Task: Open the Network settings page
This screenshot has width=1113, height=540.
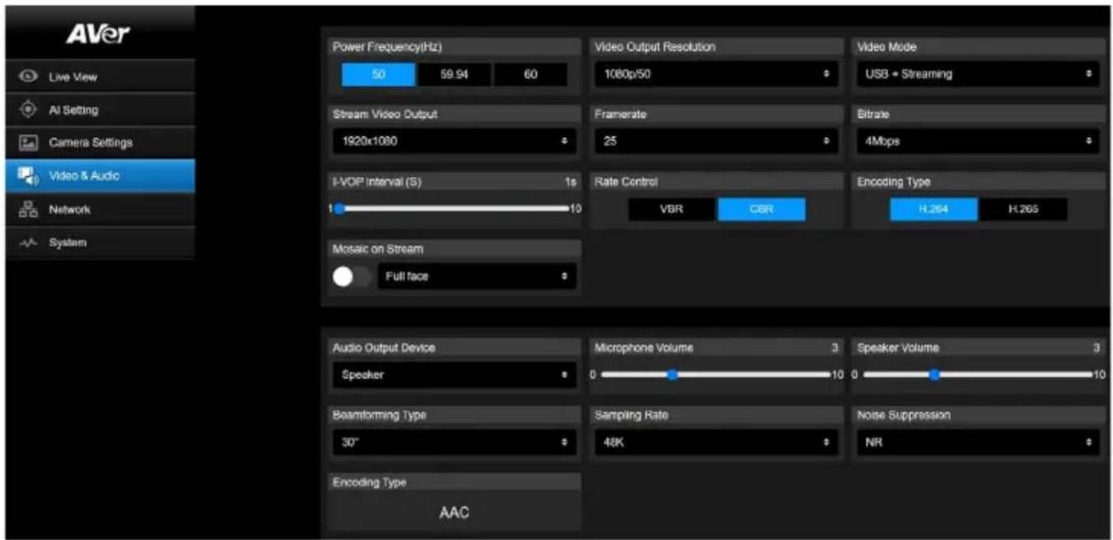Action: (100, 209)
